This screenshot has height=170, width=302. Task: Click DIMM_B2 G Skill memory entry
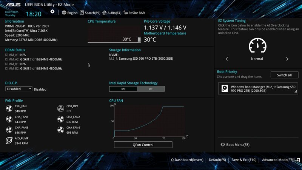click(34, 68)
